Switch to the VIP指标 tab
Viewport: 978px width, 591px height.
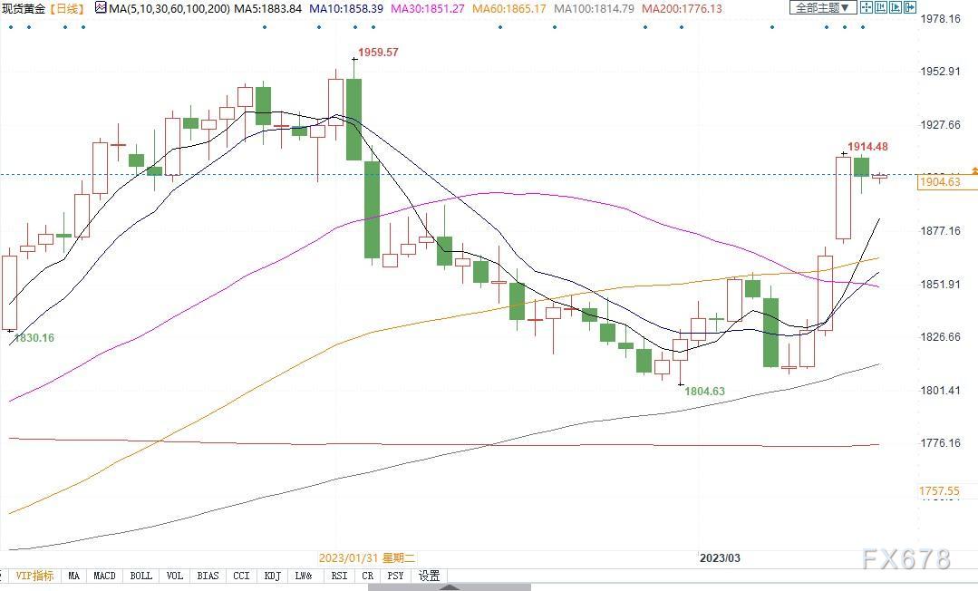pos(34,576)
